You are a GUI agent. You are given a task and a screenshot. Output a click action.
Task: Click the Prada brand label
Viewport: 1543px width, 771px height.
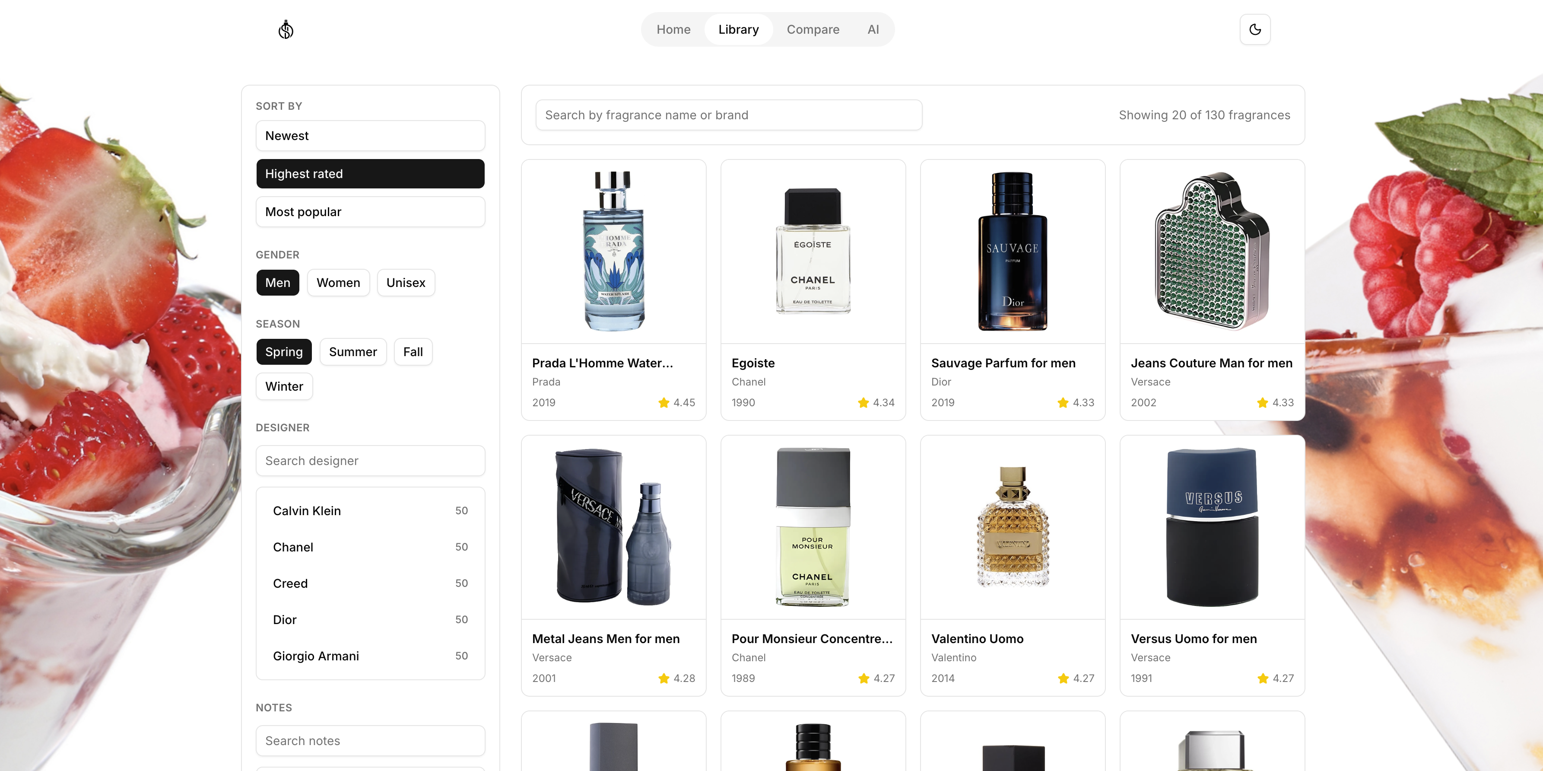coord(546,382)
